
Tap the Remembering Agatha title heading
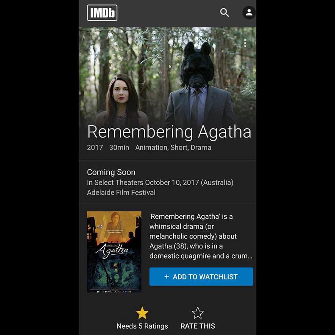coord(169,132)
